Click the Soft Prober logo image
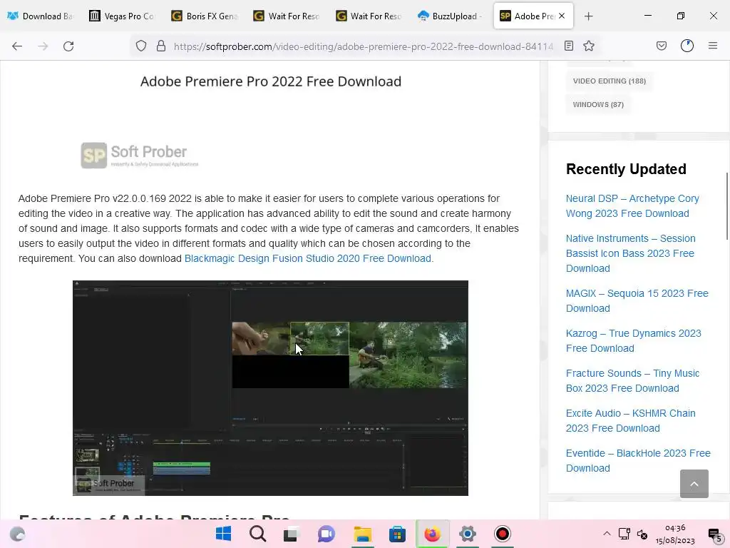 (140, 155)
